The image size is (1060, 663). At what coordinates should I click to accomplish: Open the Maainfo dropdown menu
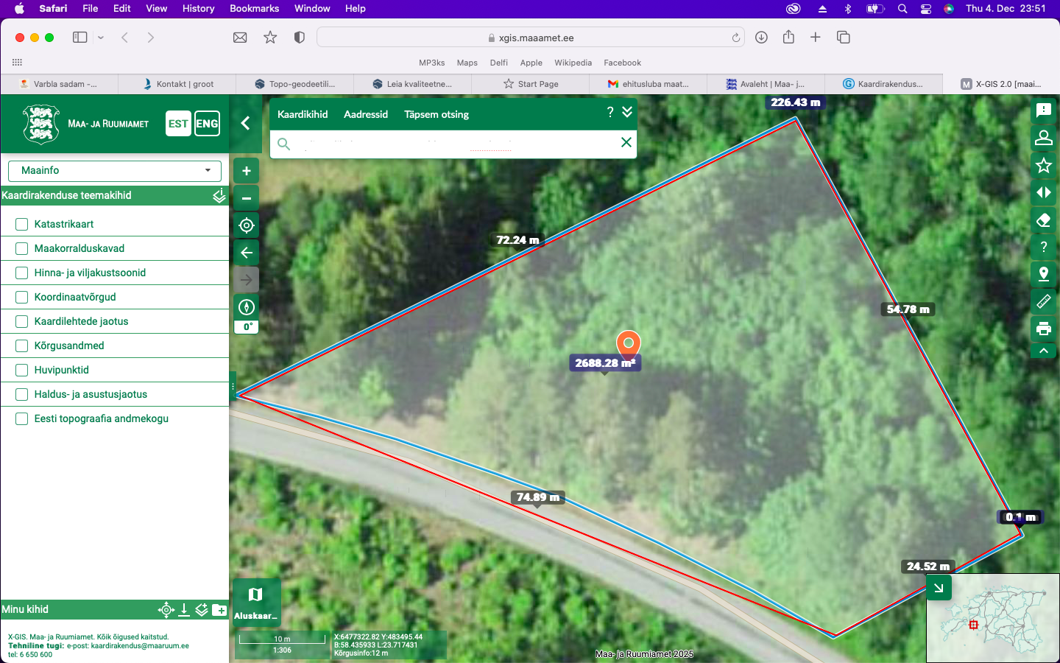[115, 170]
